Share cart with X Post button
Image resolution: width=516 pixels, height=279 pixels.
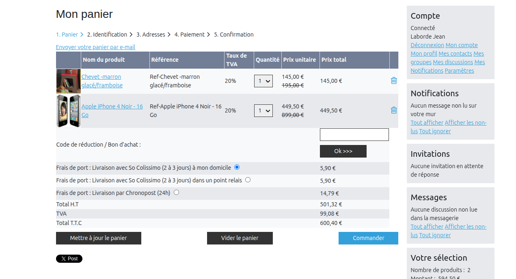coord(69,259)
